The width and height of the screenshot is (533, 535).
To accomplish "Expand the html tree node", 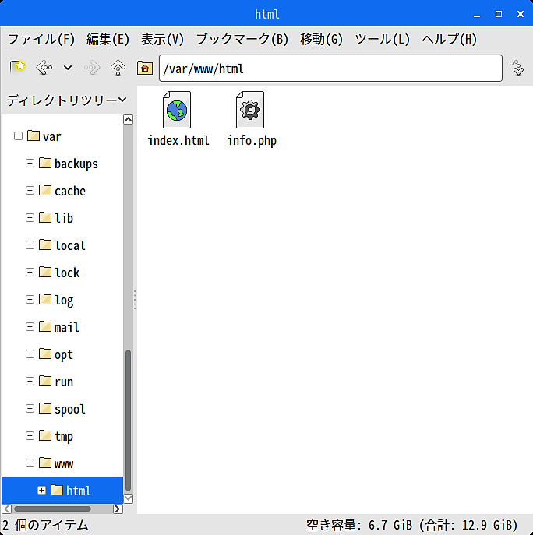I will tap(41, 491).
